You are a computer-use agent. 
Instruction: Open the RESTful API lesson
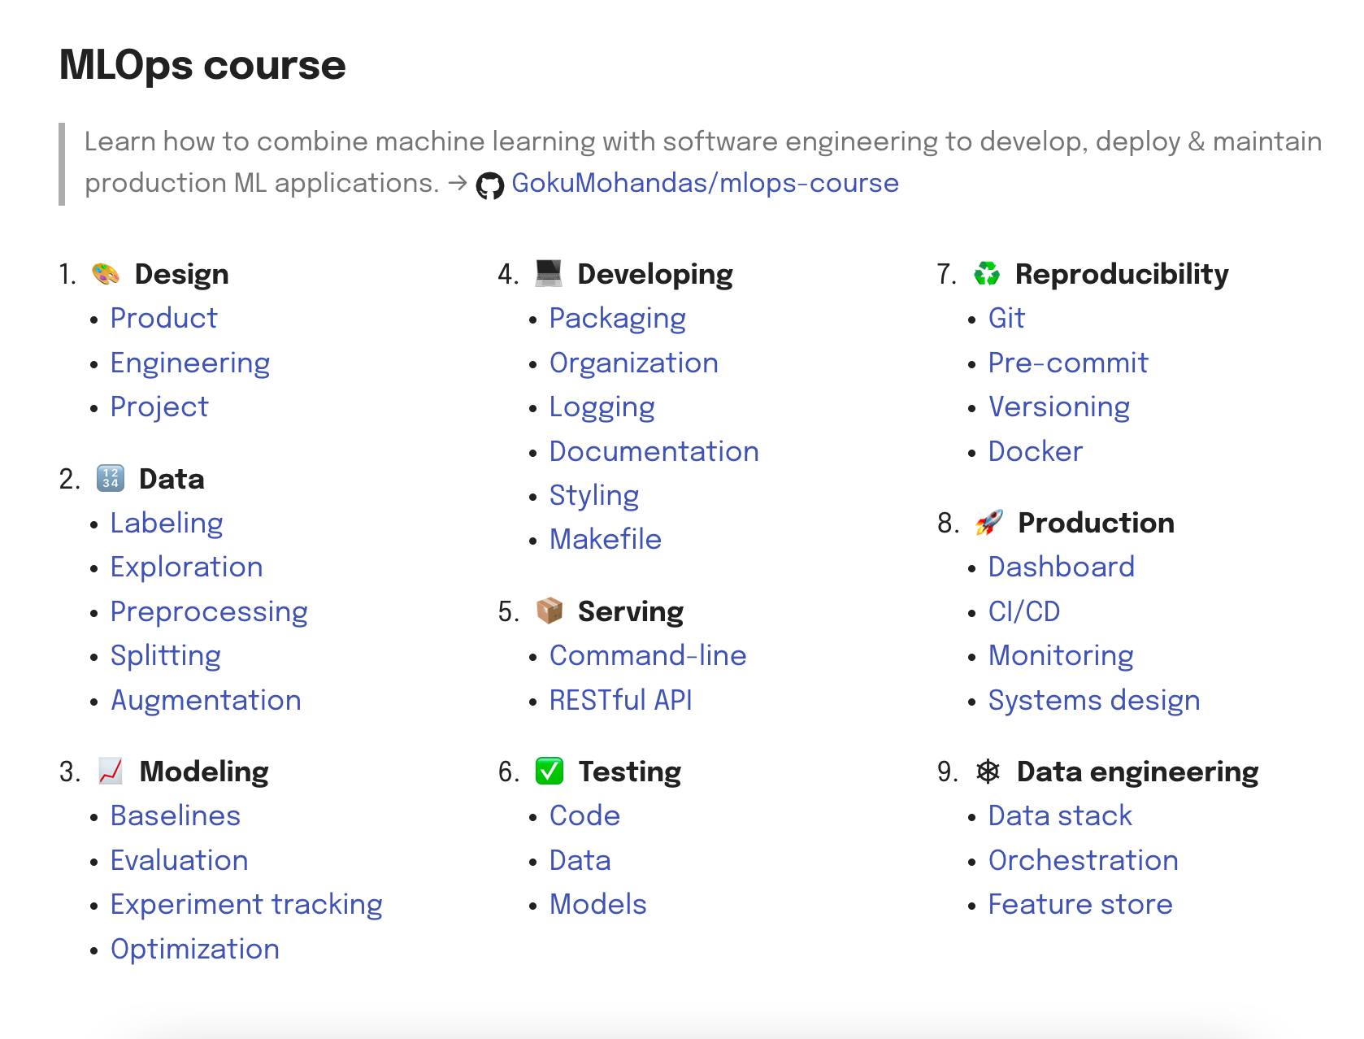621,700
